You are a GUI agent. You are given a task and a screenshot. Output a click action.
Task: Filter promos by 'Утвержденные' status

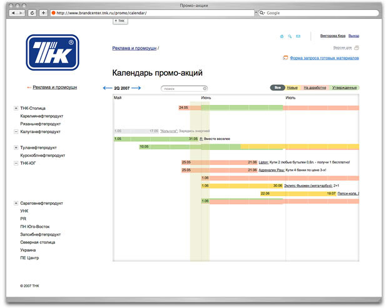pos(344,87)
